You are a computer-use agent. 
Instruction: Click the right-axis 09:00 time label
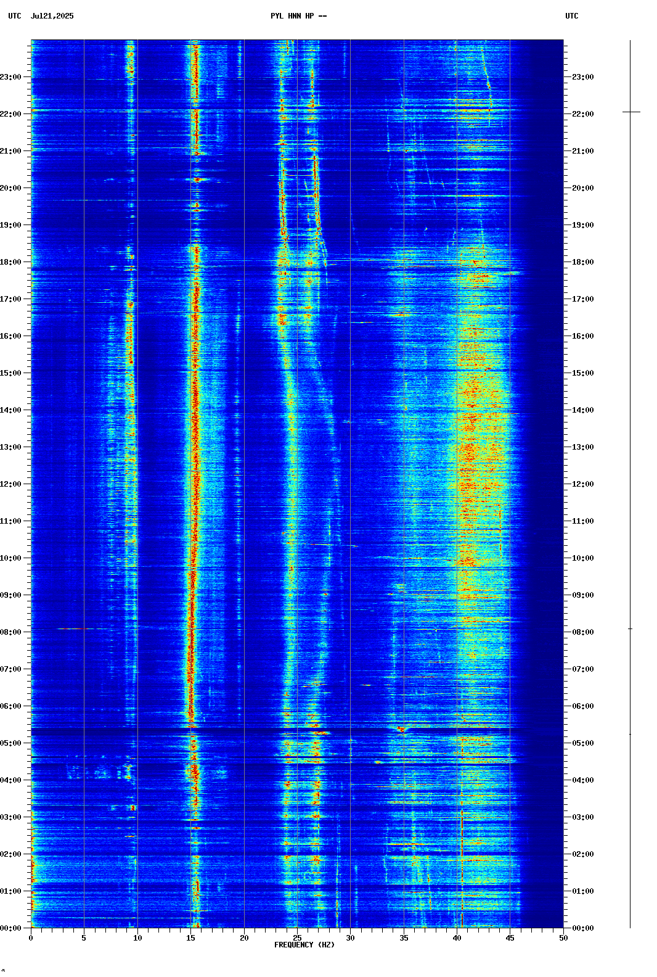pyautogui.click(x=583, y=595)
